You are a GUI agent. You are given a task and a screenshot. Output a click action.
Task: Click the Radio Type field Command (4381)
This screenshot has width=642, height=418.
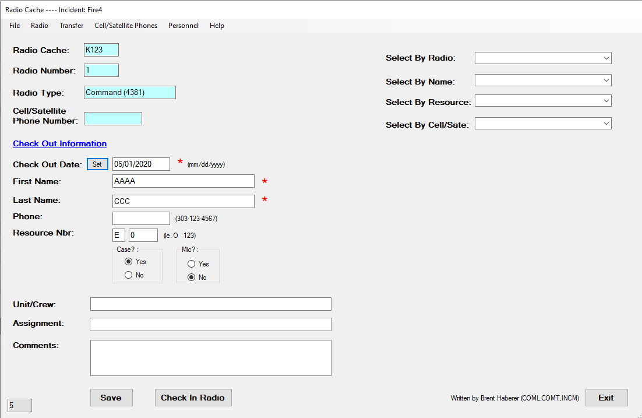(130, 92)
